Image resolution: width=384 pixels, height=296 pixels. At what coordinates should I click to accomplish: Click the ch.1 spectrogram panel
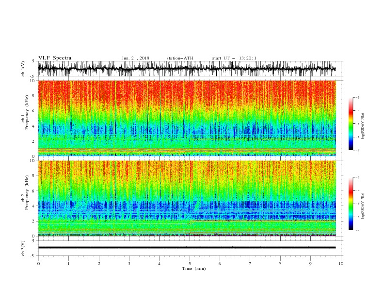[x=187, y=118]
